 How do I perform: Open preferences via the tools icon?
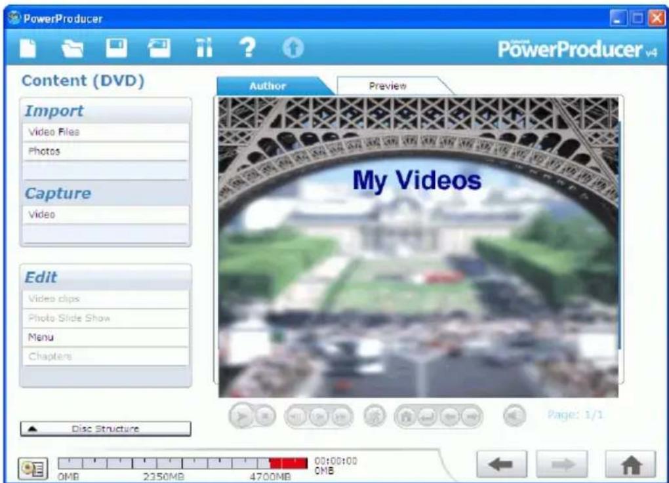pos(204,47)
